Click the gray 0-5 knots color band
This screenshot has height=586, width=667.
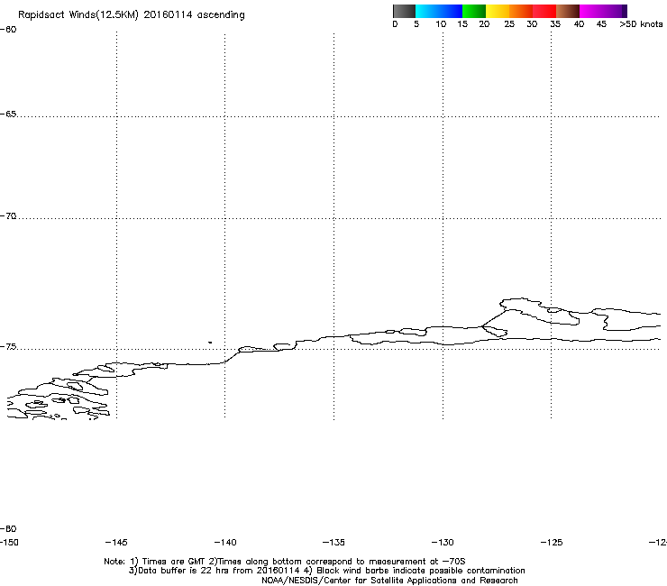404,11
